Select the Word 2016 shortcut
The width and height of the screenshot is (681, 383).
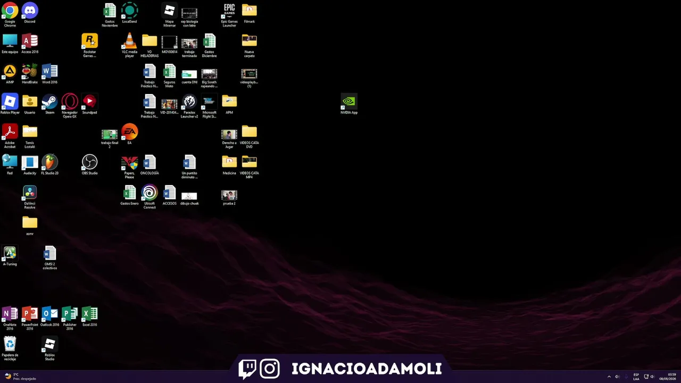pos(49,71)
